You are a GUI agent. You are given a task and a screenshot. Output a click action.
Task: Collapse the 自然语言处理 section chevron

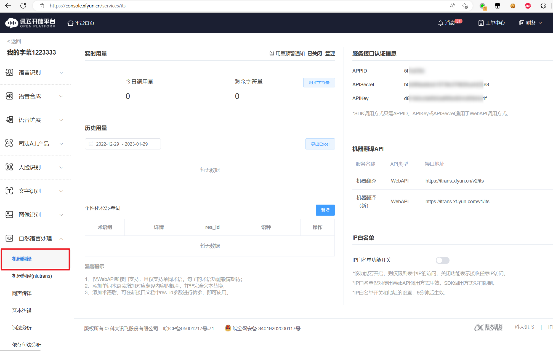(x=61, y=239)
